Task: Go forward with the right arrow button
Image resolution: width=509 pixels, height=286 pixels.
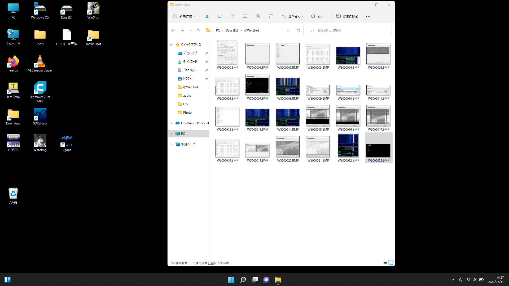Action: [x=182, y=30]
